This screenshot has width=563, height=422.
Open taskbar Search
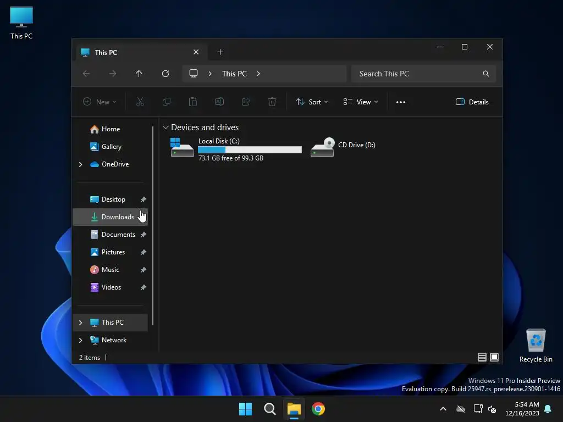click(269, 409)
